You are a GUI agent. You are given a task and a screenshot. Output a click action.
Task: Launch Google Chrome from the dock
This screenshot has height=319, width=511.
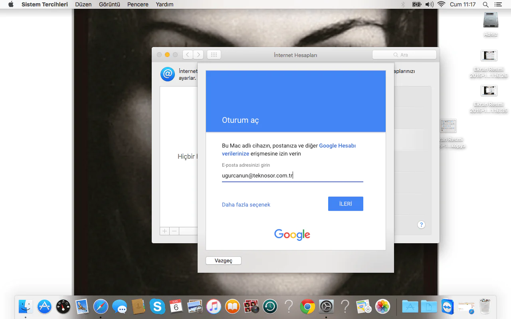pyautogui.click(x=307, y=306)
